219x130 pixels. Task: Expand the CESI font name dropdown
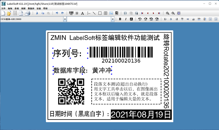click(65, 19)
